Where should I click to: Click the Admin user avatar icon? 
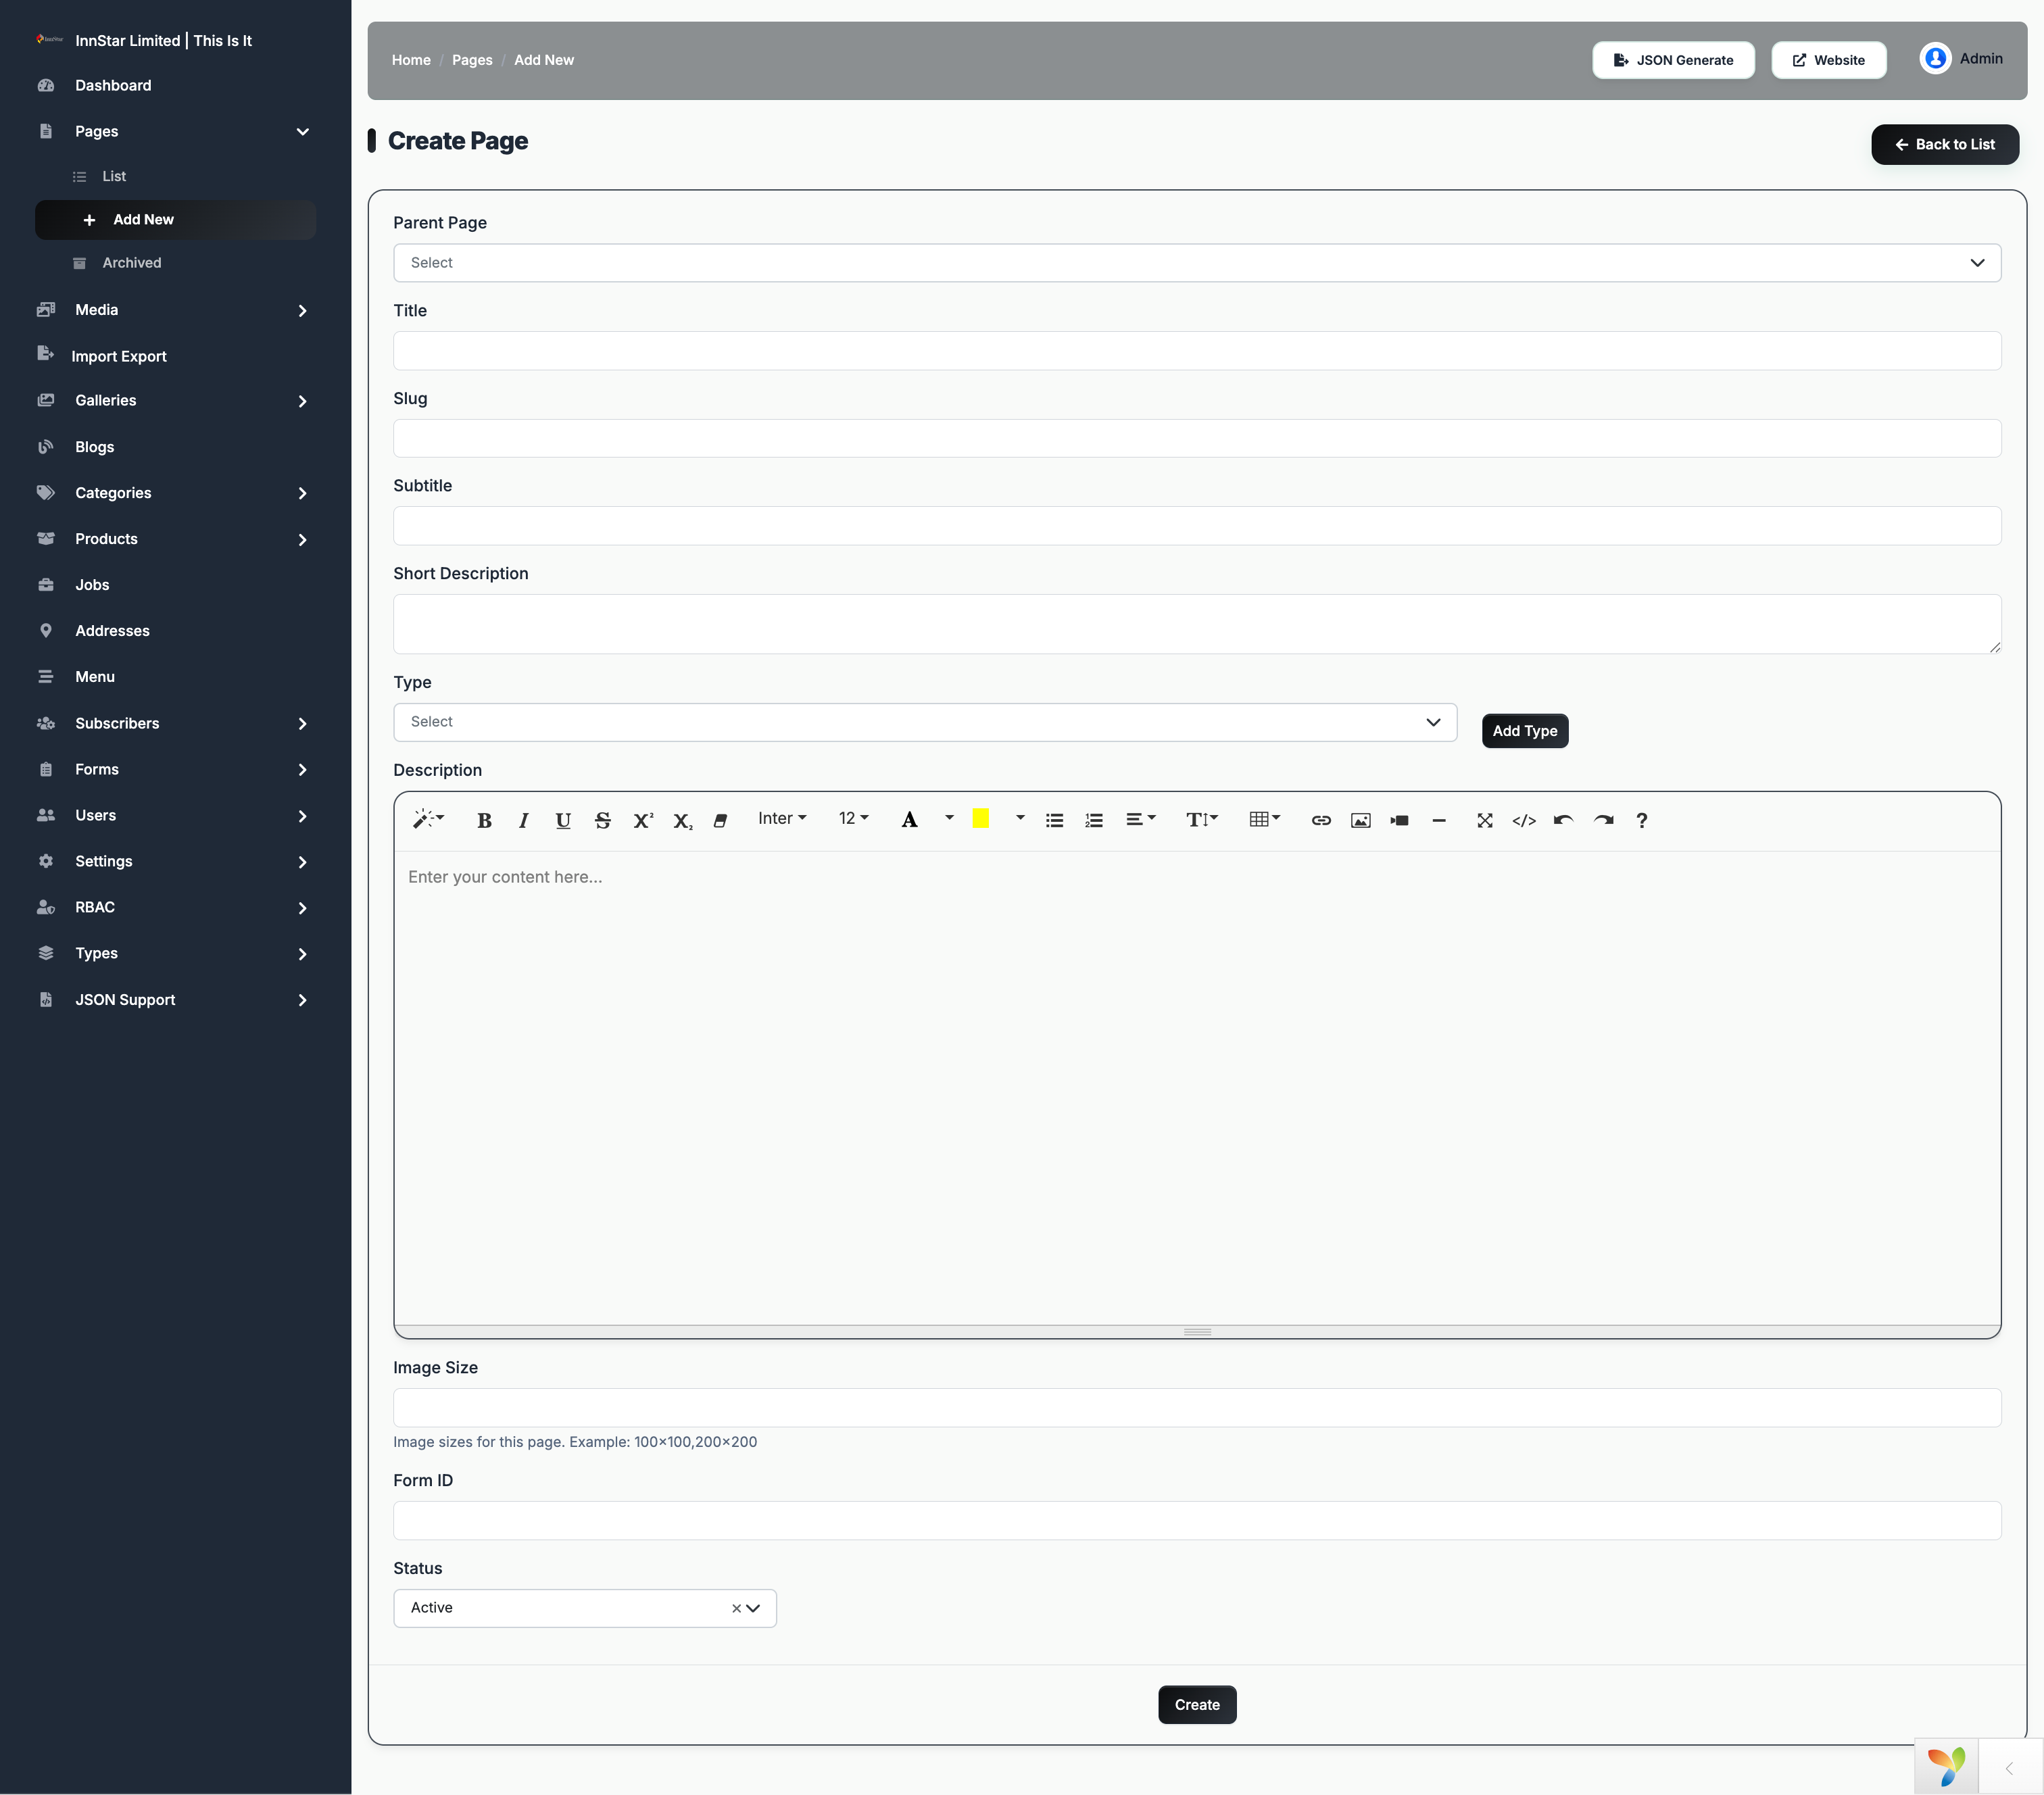pyautogui.click(x=1935, y=59)
